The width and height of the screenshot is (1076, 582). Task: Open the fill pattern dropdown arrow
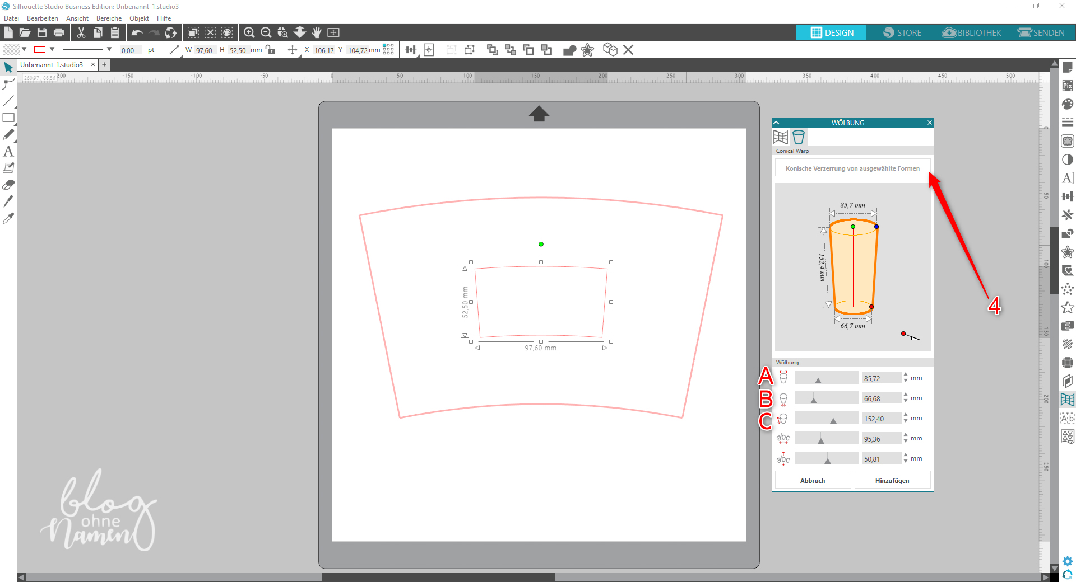24,49
